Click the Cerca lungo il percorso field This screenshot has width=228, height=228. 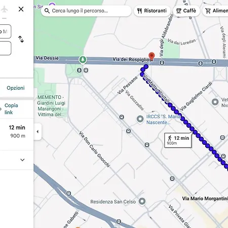point(86,11)
